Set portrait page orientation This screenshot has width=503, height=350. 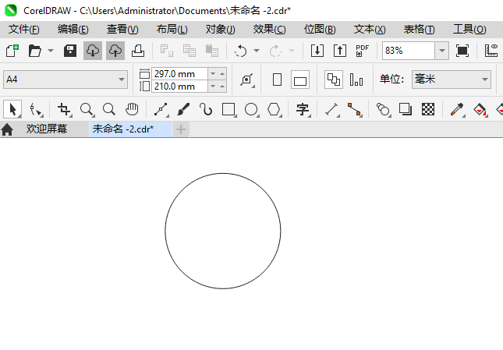[x=277, y=80]
